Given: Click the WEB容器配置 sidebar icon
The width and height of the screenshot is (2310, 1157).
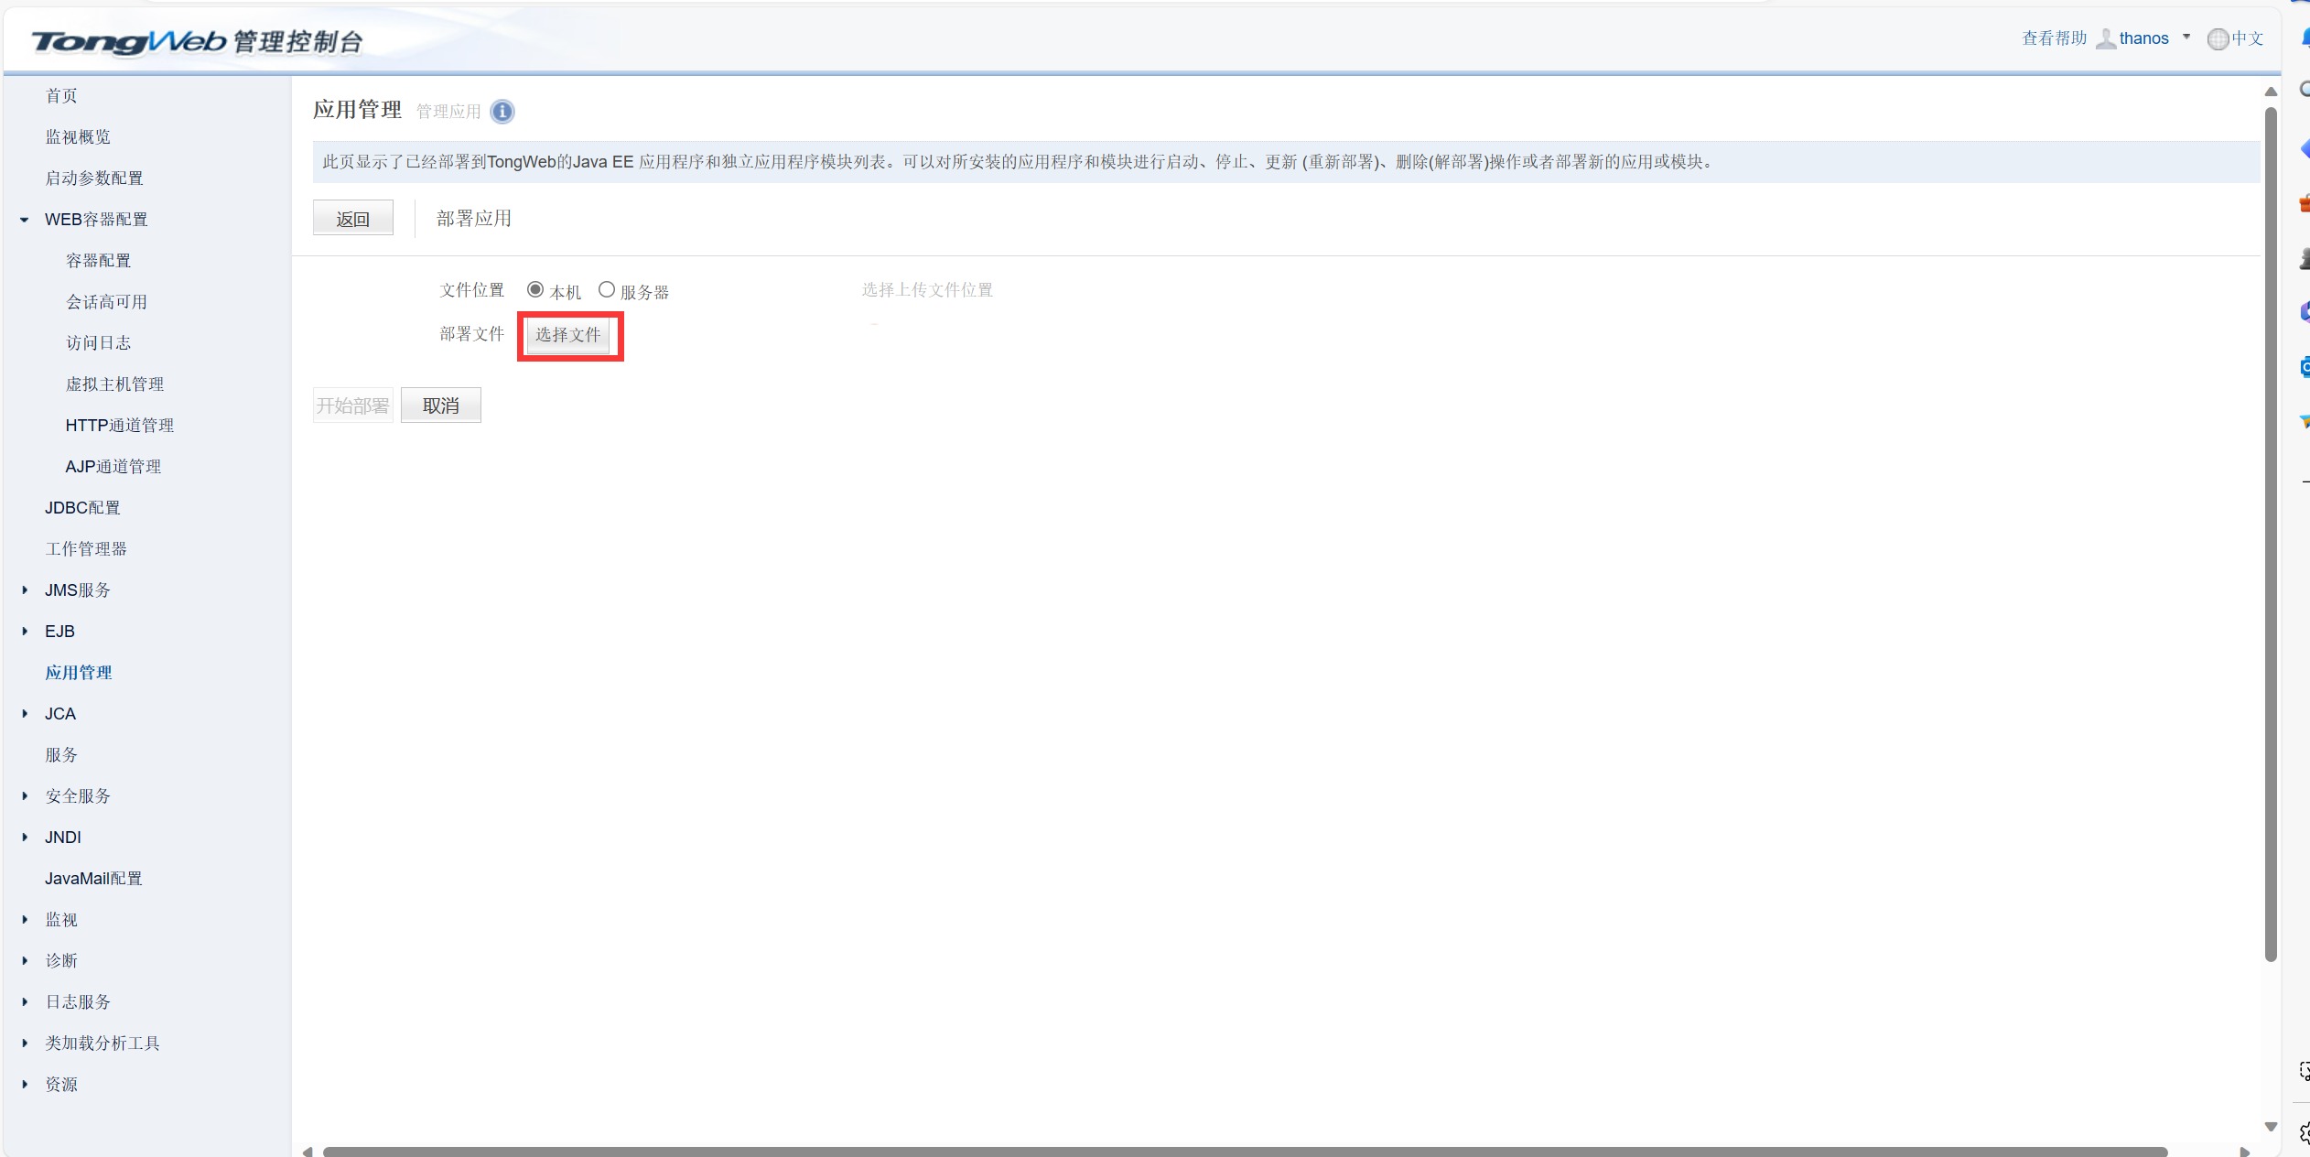Looking at the screenshot, I should (x=27, y=219).
